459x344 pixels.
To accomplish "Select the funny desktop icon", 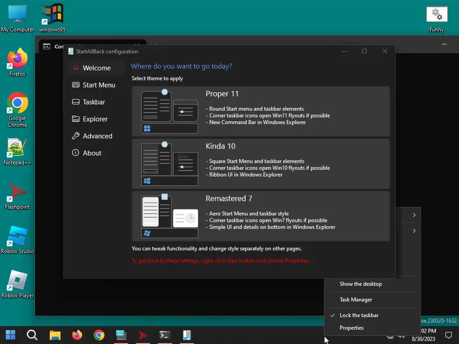I will (437, 19).
